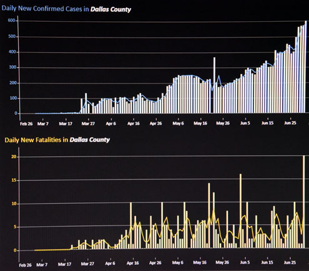Click the 20 label on the fatalities y-axis
This screenshot has width=309, height=271.
pyautogui.click(x=14, y=156)
